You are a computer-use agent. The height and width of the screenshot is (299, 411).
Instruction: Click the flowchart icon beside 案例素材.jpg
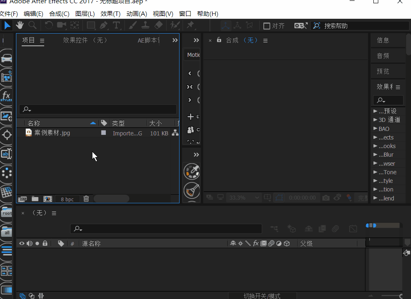coord(175,133)
